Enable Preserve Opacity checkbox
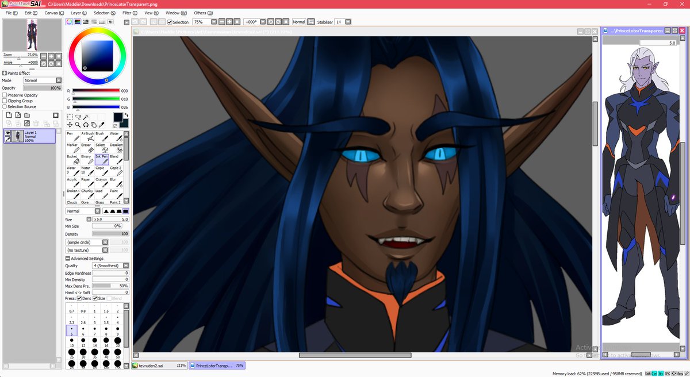The image size is (690, 377). coord(5,95)
